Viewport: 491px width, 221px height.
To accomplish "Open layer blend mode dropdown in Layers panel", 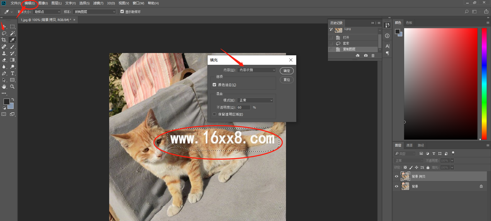I will [408, 161].
